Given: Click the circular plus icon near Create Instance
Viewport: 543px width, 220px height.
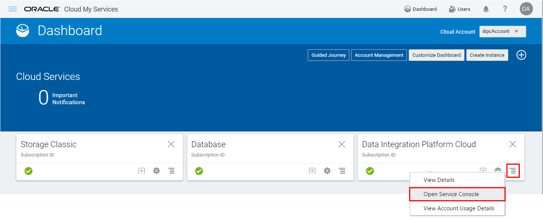Looking at the screenshot, I should (x=521, y=55).
